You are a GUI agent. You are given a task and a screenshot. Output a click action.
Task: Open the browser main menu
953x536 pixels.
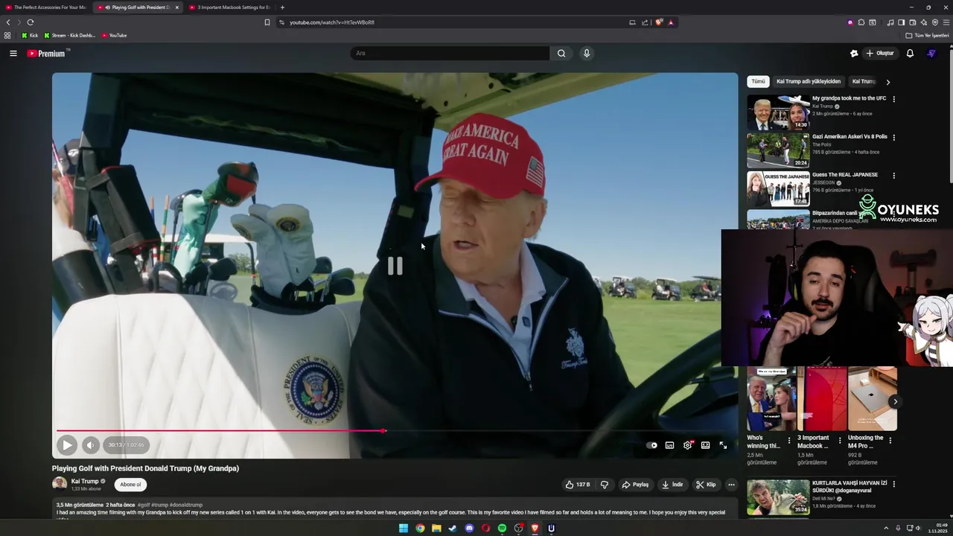click(946, 22)
